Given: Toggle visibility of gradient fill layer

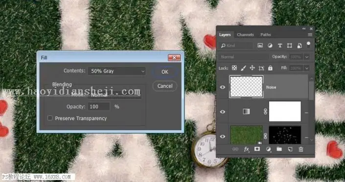Looking at the screenshot, I should [x=223, y=112].
